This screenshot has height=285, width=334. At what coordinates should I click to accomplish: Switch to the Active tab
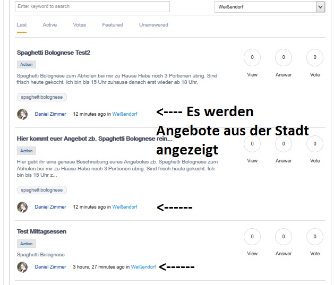pyautogui.click(x=49, y=25)
